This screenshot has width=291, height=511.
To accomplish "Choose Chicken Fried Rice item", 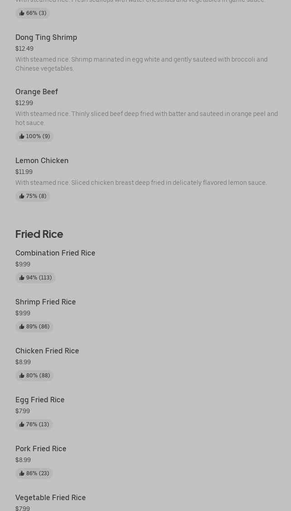I will [x=47, y=351].
